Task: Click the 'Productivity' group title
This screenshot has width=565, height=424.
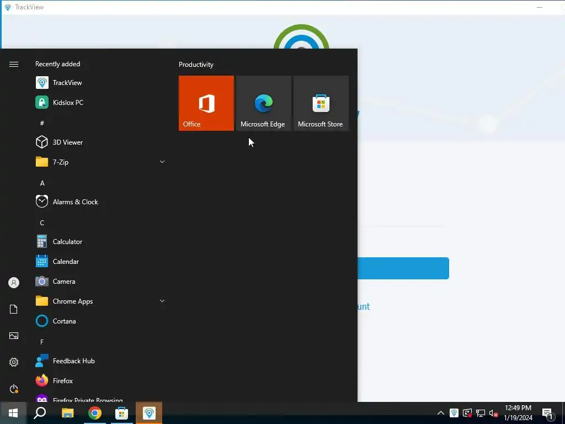Action: click(196, 65)
